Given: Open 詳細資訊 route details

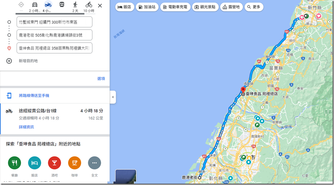Looking at the screenshot, I should click(26, 127).
